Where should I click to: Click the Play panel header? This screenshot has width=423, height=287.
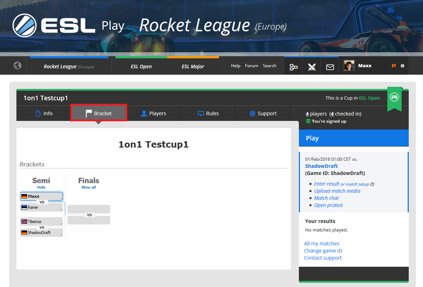coord(354,138)
